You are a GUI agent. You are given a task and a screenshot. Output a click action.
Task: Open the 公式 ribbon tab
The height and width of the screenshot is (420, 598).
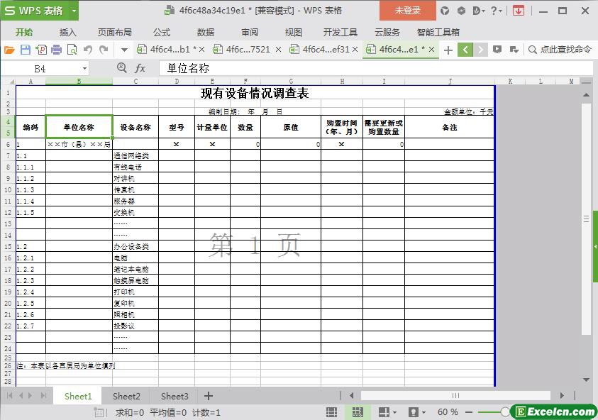pos(161,32)
